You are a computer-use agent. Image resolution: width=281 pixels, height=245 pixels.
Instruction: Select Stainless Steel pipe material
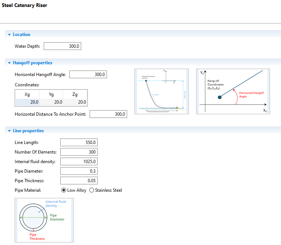click(92, 190)
